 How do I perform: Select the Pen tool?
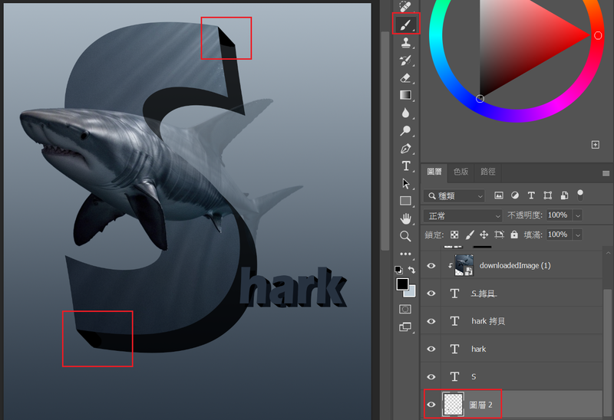[x=405, y=148]
